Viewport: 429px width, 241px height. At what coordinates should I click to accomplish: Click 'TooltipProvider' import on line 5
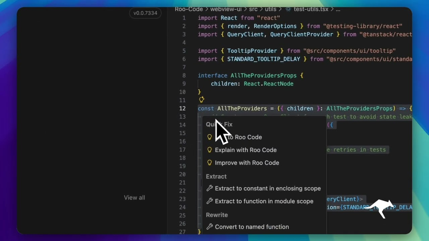[252, 51]
